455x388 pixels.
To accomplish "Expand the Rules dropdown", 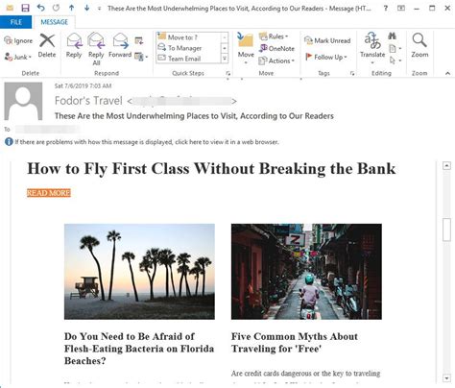I will (274, 36).
